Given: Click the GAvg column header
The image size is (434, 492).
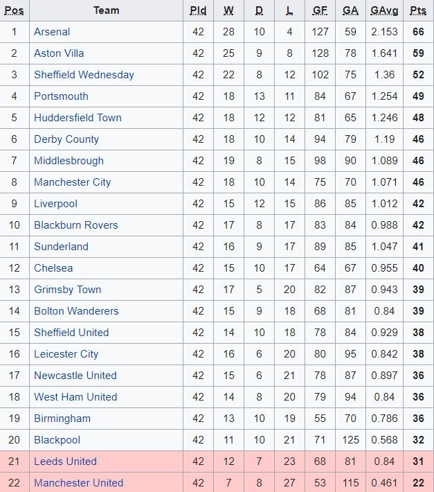Looking at the screenshot, I should (384, 10).
